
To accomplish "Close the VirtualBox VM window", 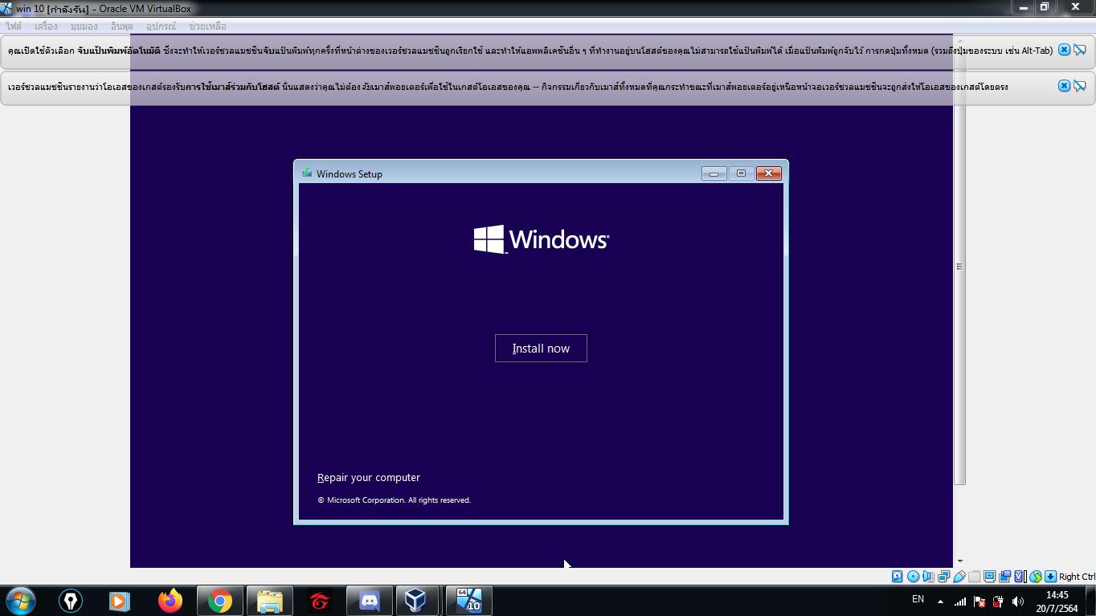I will pos(1075,7).
